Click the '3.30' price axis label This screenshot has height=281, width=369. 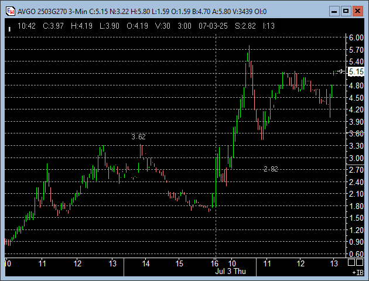(x=356, y=146)
